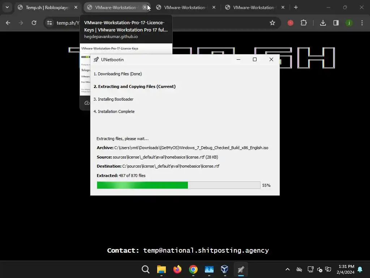Open the red extension icon

[291, 23]
